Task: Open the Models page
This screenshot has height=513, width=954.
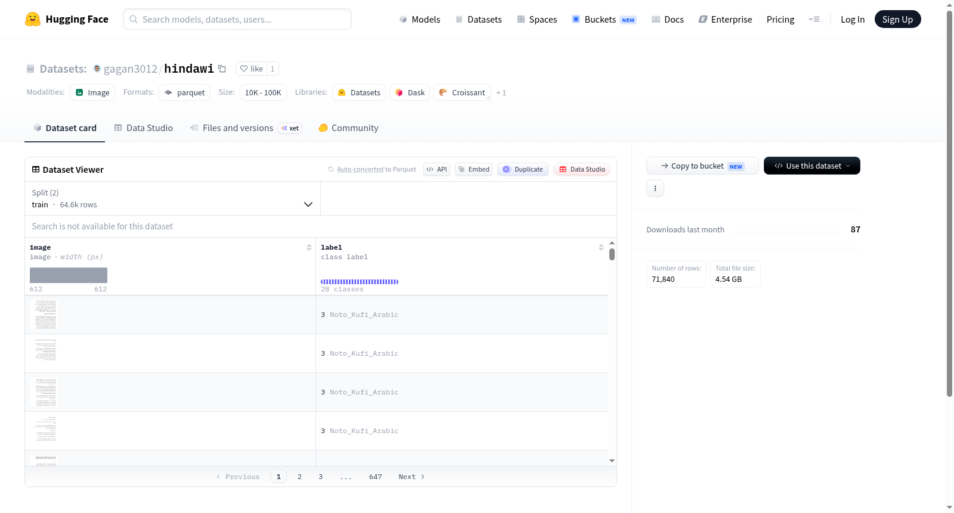Action: click(x=420, y=19)
